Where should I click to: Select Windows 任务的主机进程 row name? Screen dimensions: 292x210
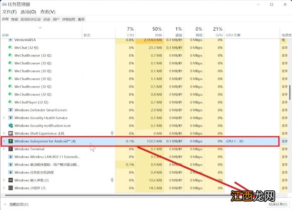(34, 172)
